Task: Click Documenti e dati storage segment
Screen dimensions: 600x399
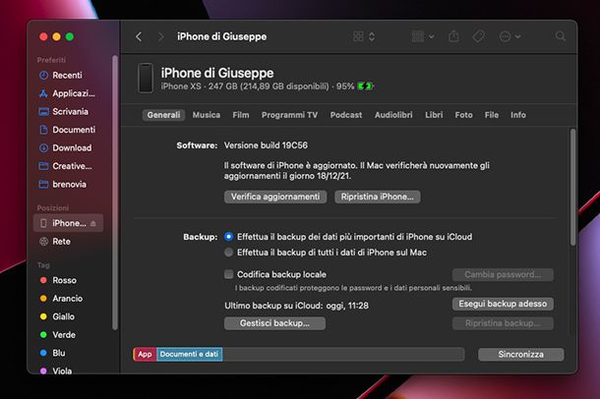Action: [190, 354]
